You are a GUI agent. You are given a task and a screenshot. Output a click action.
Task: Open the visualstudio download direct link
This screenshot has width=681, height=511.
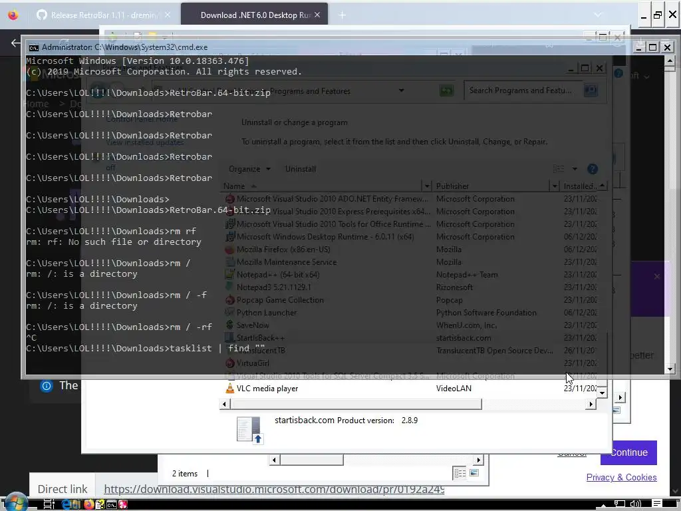coord(274,489)
